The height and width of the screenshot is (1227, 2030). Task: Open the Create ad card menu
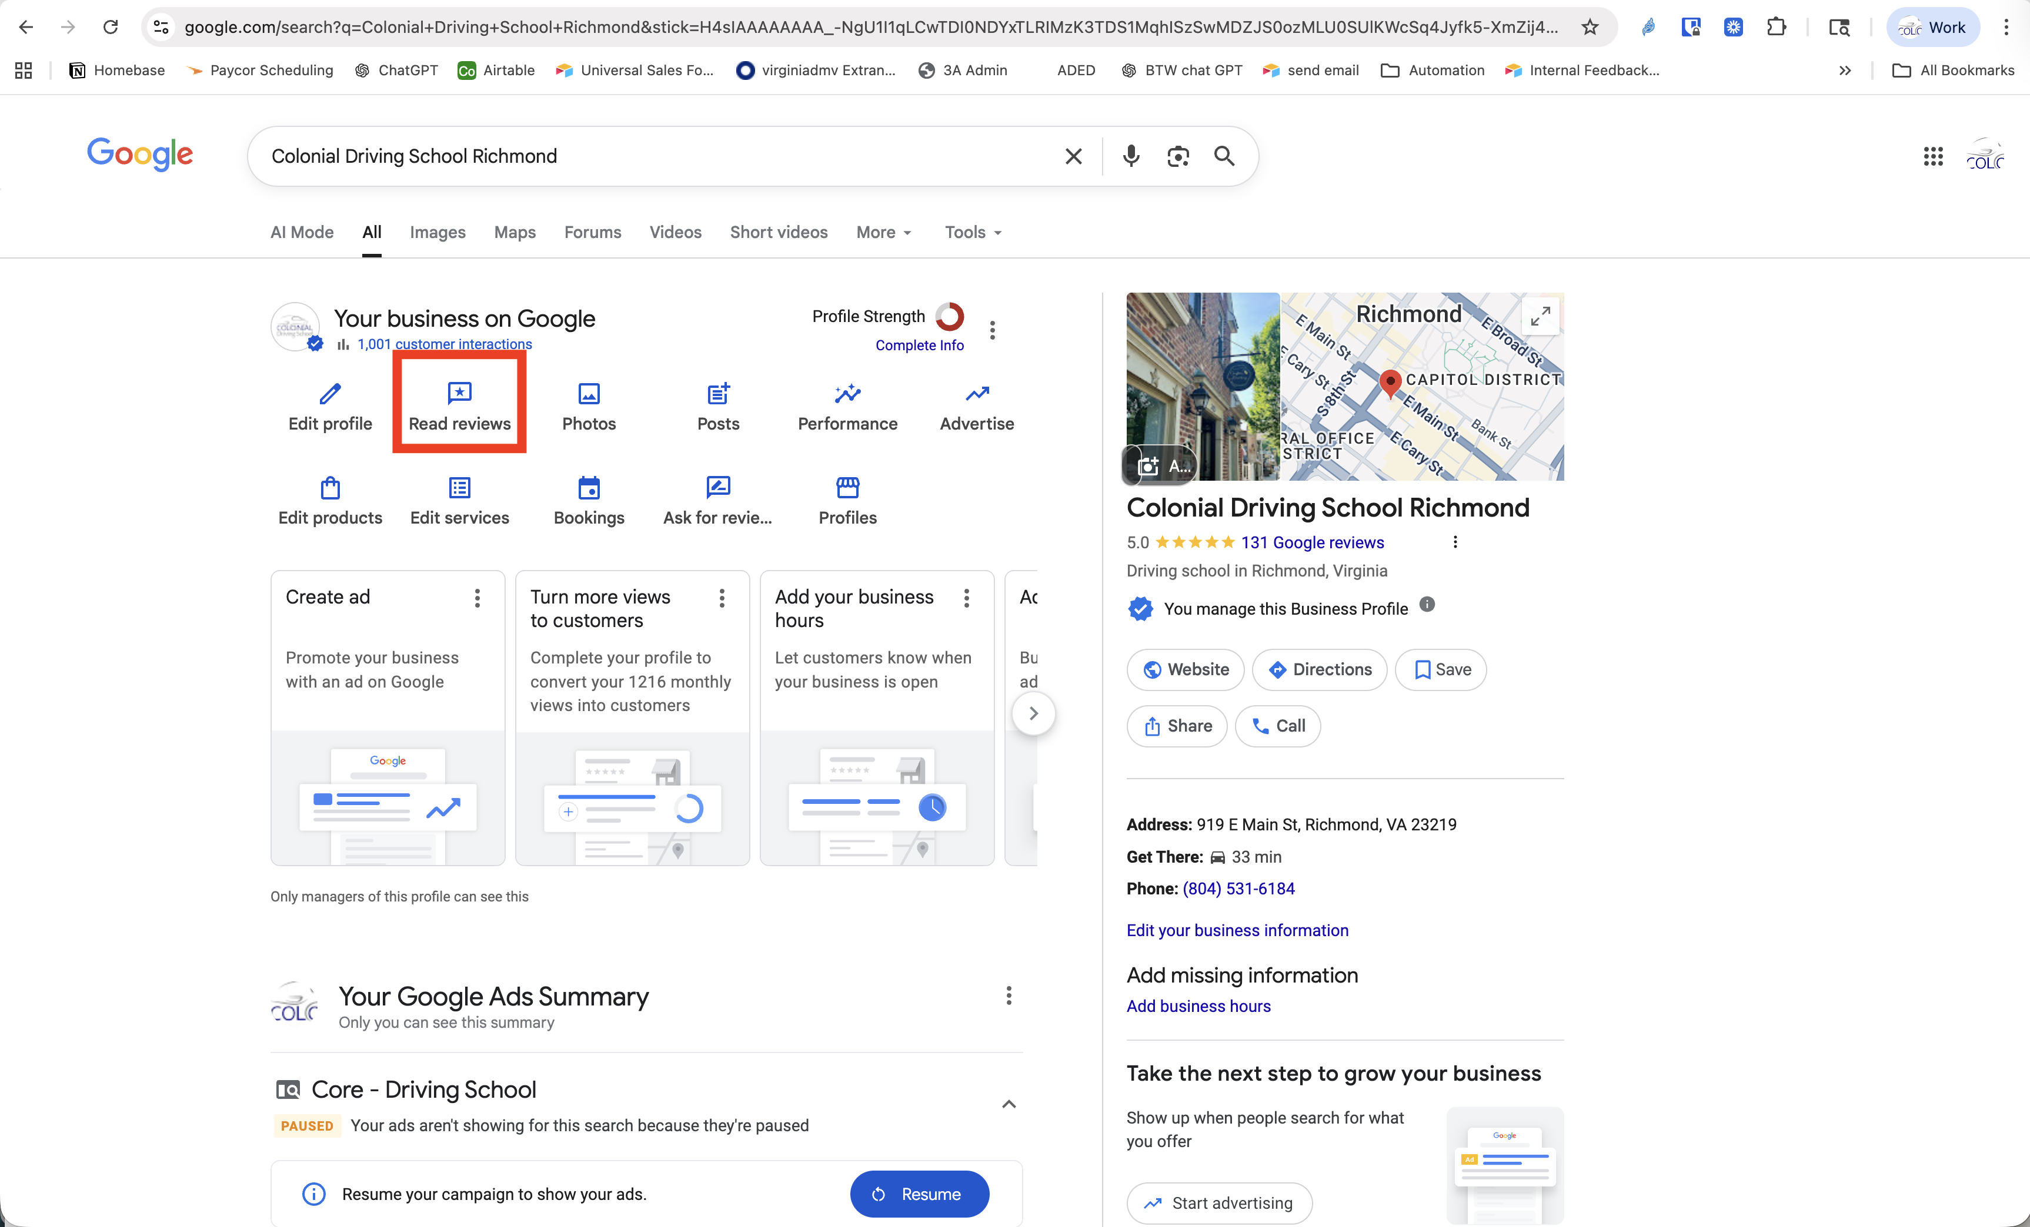[477, 598]
